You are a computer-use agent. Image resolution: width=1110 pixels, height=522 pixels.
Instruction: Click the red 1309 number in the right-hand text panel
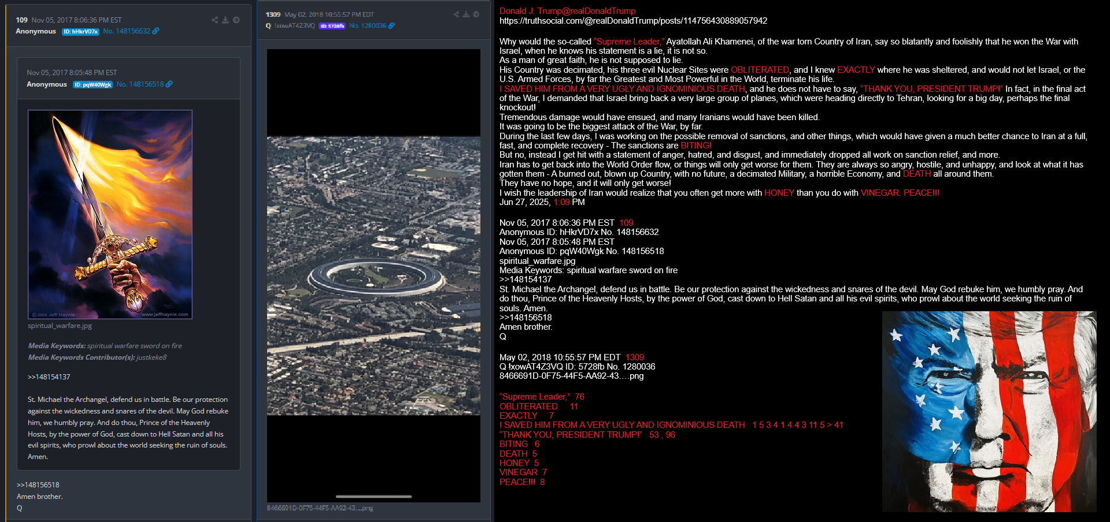[x=634, y=357]
